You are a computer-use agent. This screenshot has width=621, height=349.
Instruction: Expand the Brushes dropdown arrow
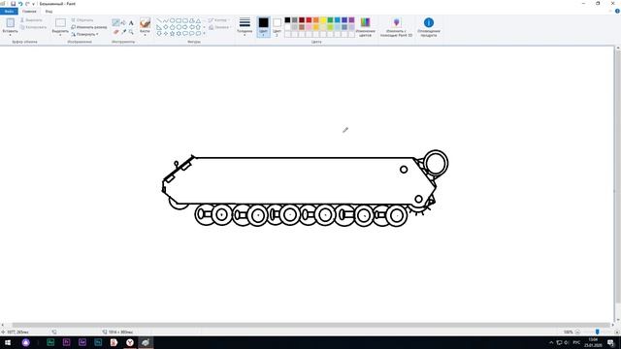point(145,35)
